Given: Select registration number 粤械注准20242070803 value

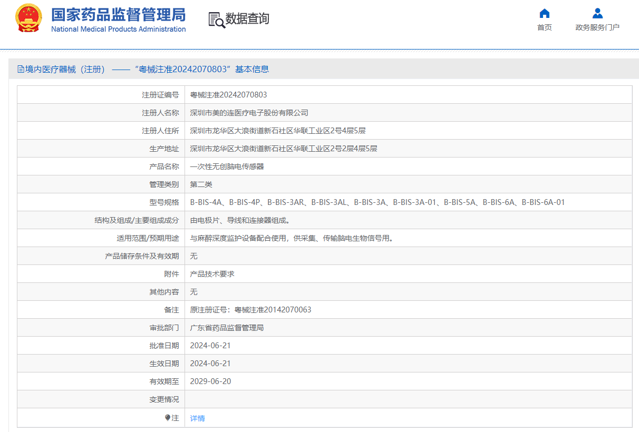Looking at the screenshot, I should 228,95.
